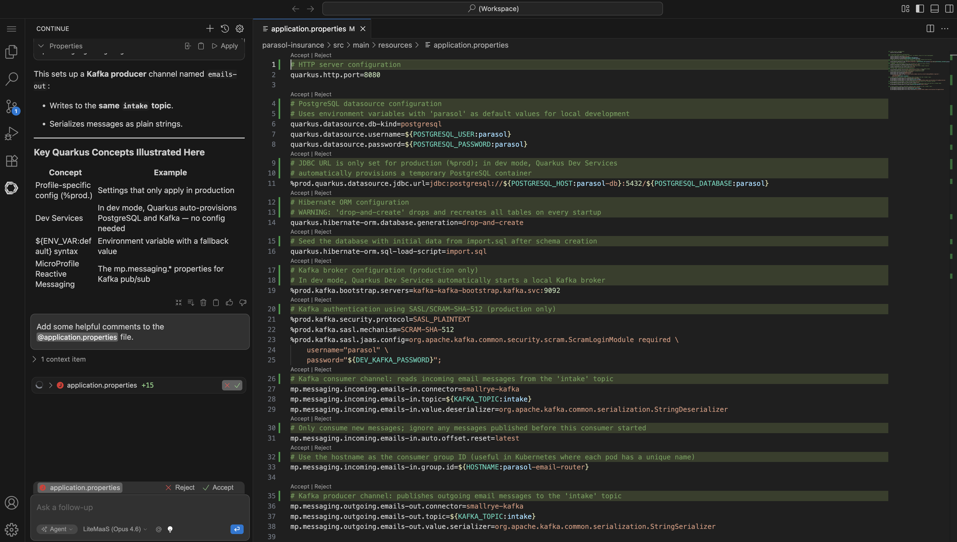View Continue chat history
This screenshot has height=542, width=957.
pyautogui.click(x=225, y=29)
